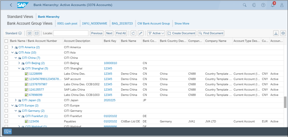
Task: Refresh the bank hierarchy table
Action: (x=133, y=33)
